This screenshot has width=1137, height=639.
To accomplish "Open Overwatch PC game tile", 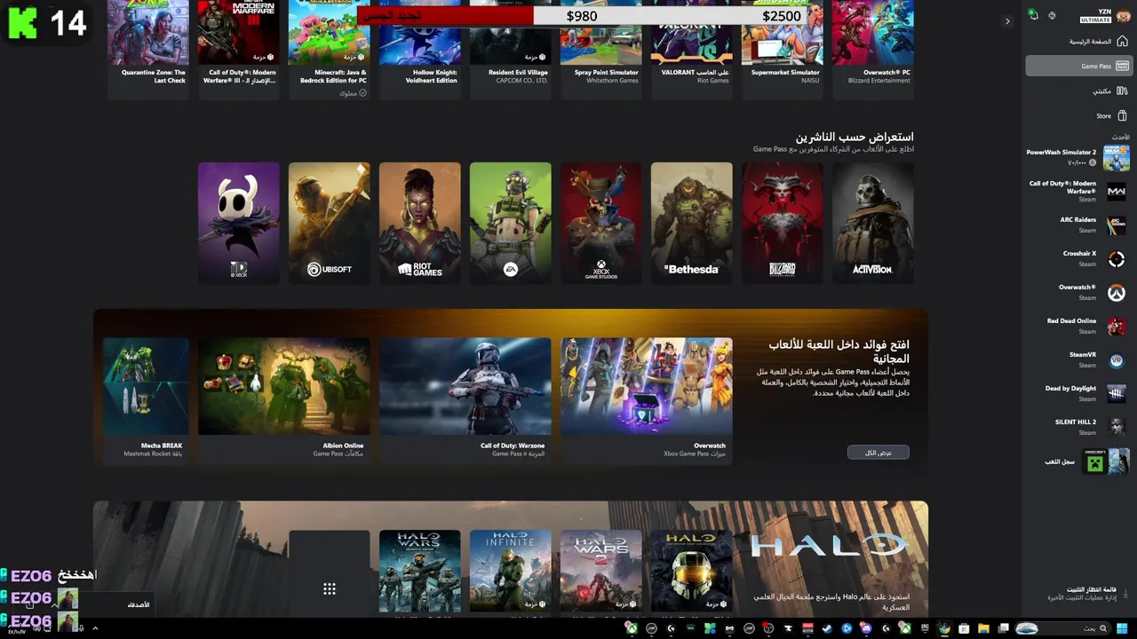I will [x=872, y=49].
